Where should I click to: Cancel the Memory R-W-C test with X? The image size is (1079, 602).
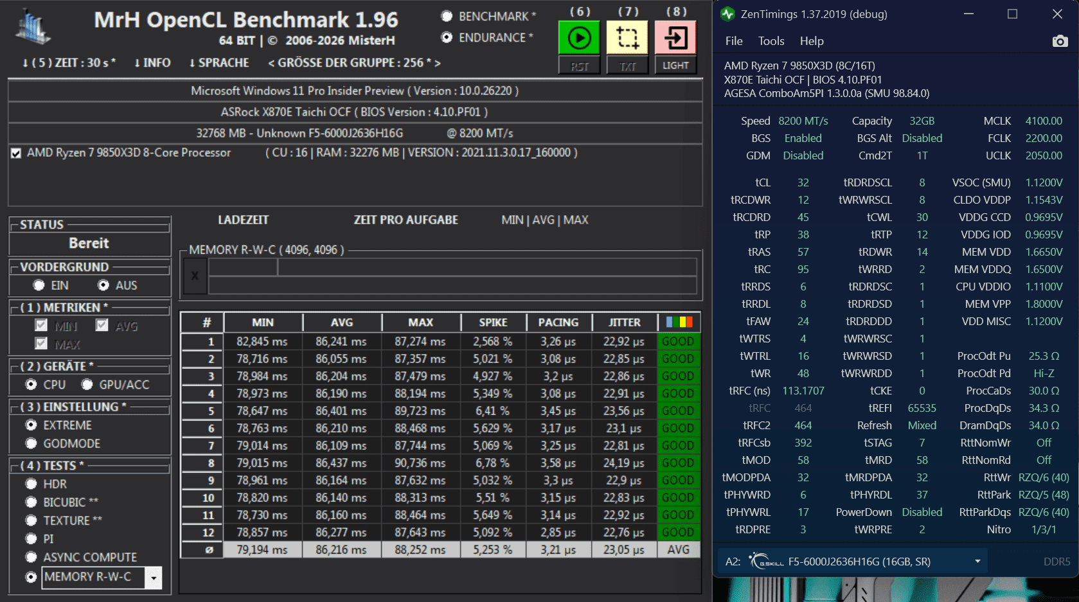point(195,276)
